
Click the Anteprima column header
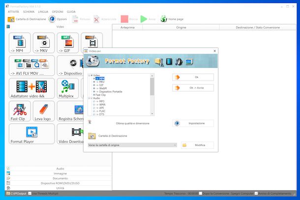pos(127,28)
